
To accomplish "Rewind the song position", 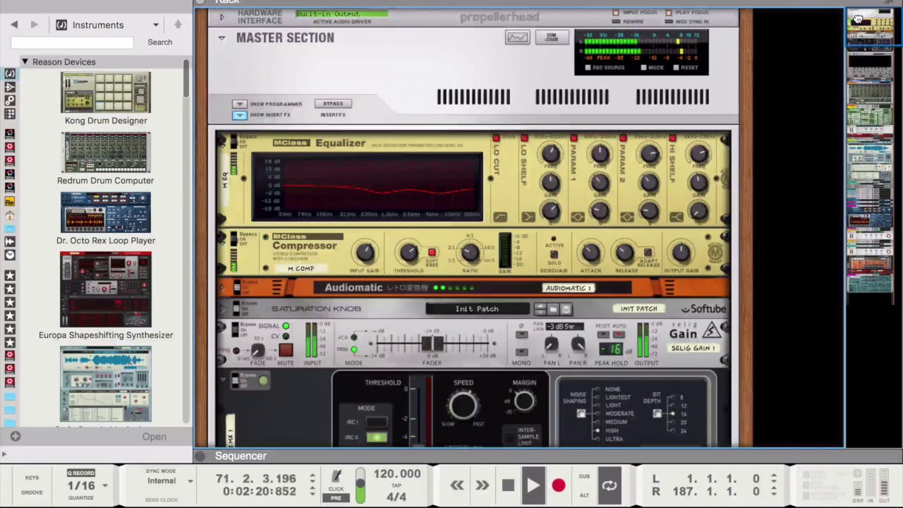I will (457, 485).
